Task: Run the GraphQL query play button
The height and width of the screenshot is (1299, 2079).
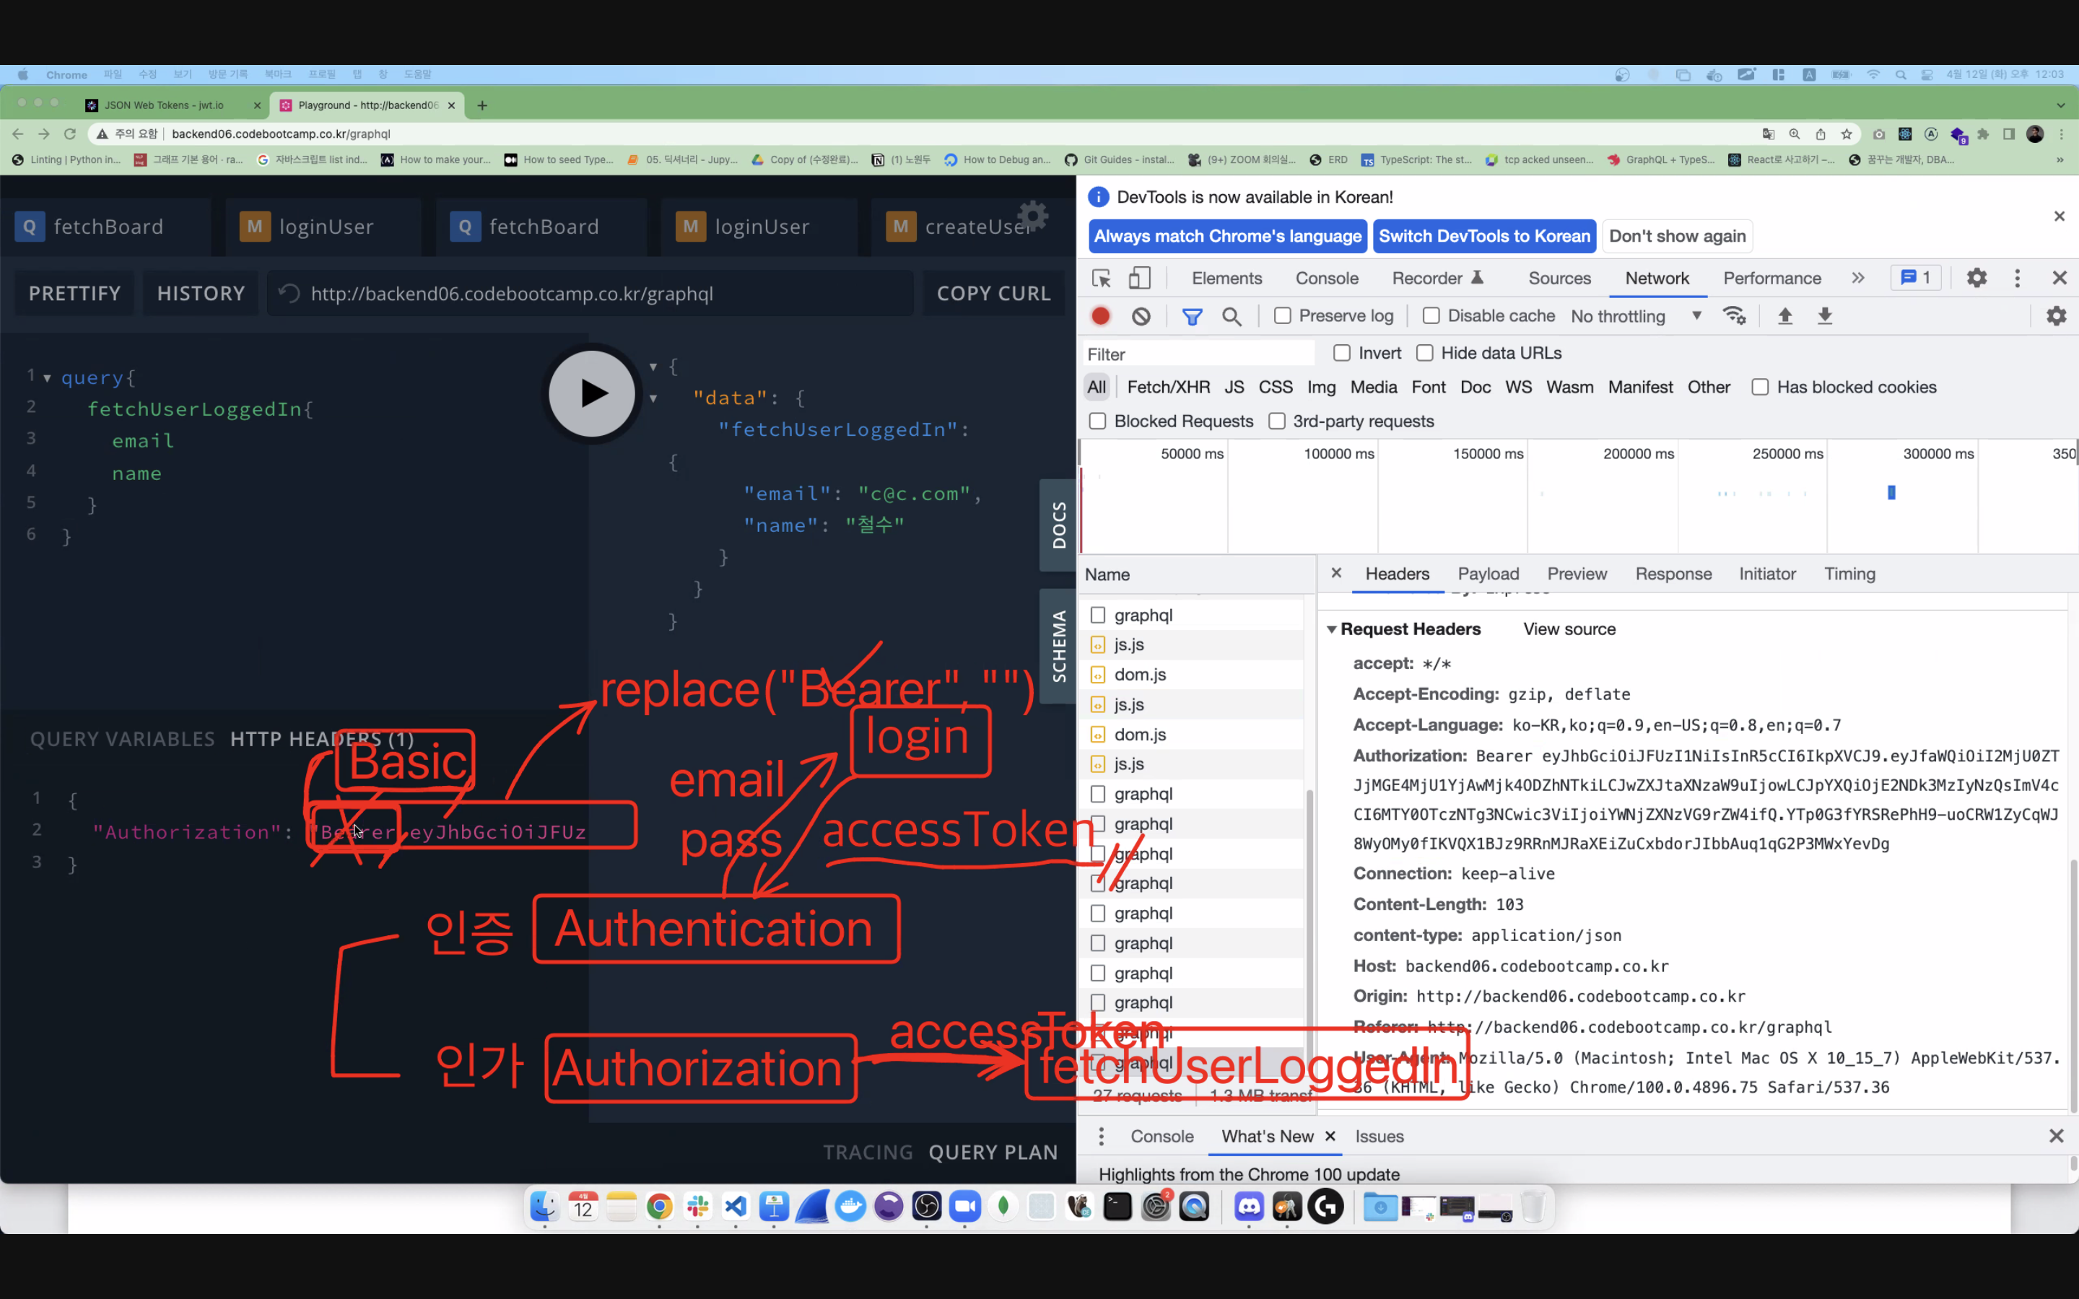Action: point(592,393)
